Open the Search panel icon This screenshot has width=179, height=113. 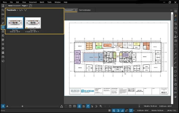[3, 10]
